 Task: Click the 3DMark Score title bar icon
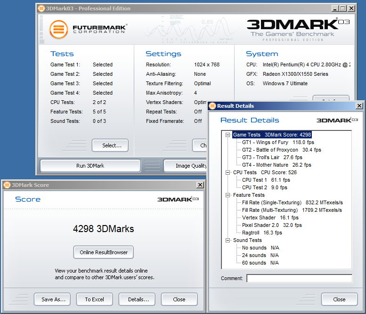coord(7,185)
